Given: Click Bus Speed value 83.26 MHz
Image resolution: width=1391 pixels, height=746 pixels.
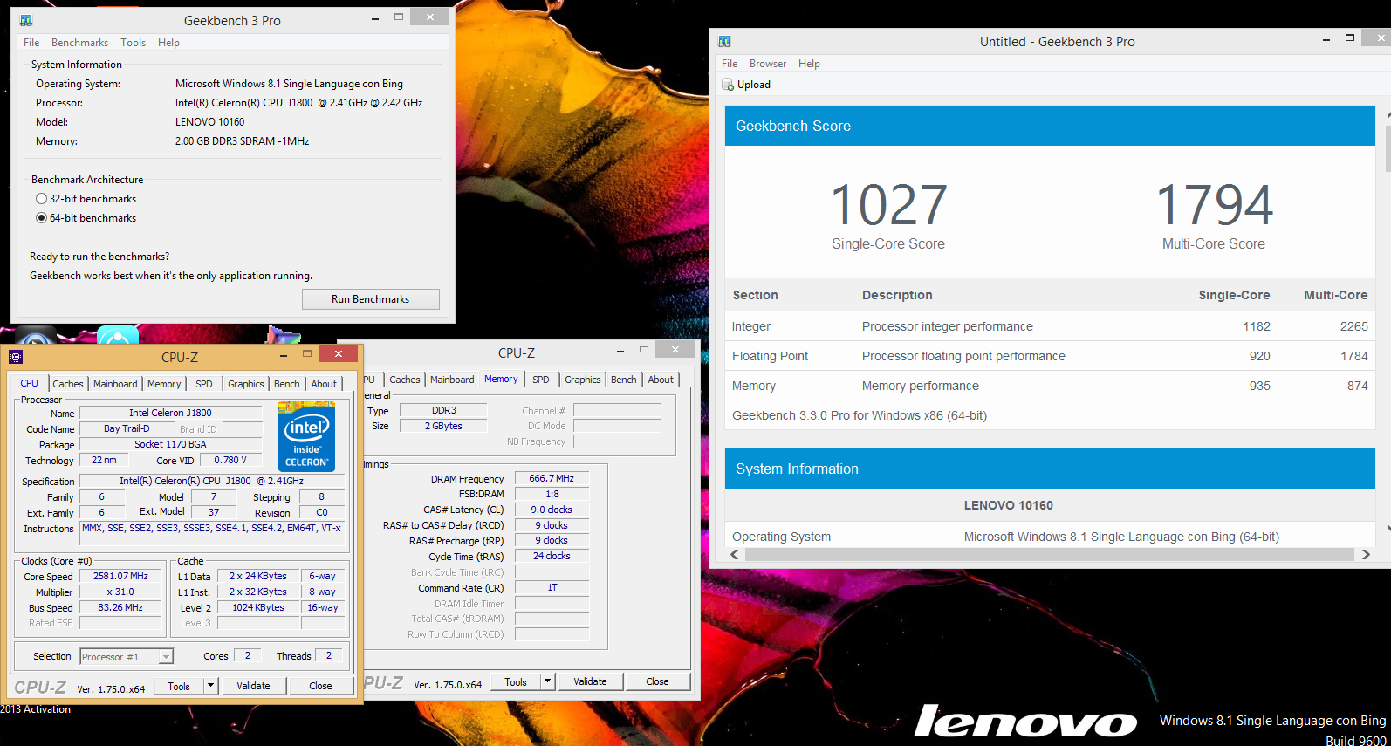Looking at the screenshot, I should click(121, 607).
